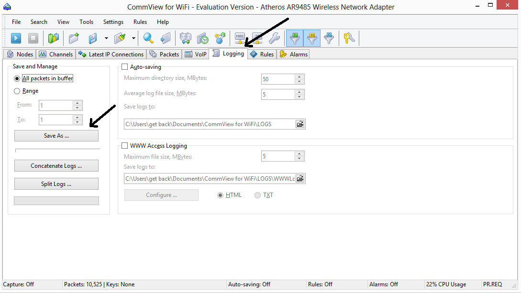Open the clock scheduler icon
521x293 pixels.
pyautogui.click(x=203, y=38)
